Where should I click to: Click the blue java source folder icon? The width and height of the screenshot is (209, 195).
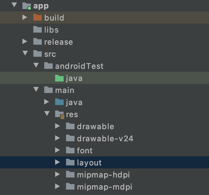tap(59, 102)
